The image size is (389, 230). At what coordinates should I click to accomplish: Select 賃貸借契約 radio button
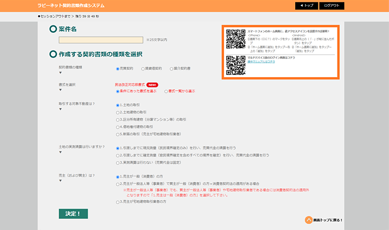143,69
